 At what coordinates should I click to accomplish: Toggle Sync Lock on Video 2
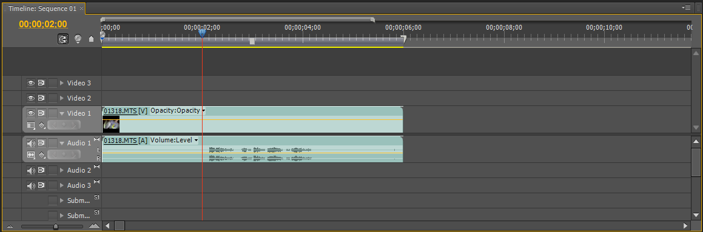(x=41, y=98)
